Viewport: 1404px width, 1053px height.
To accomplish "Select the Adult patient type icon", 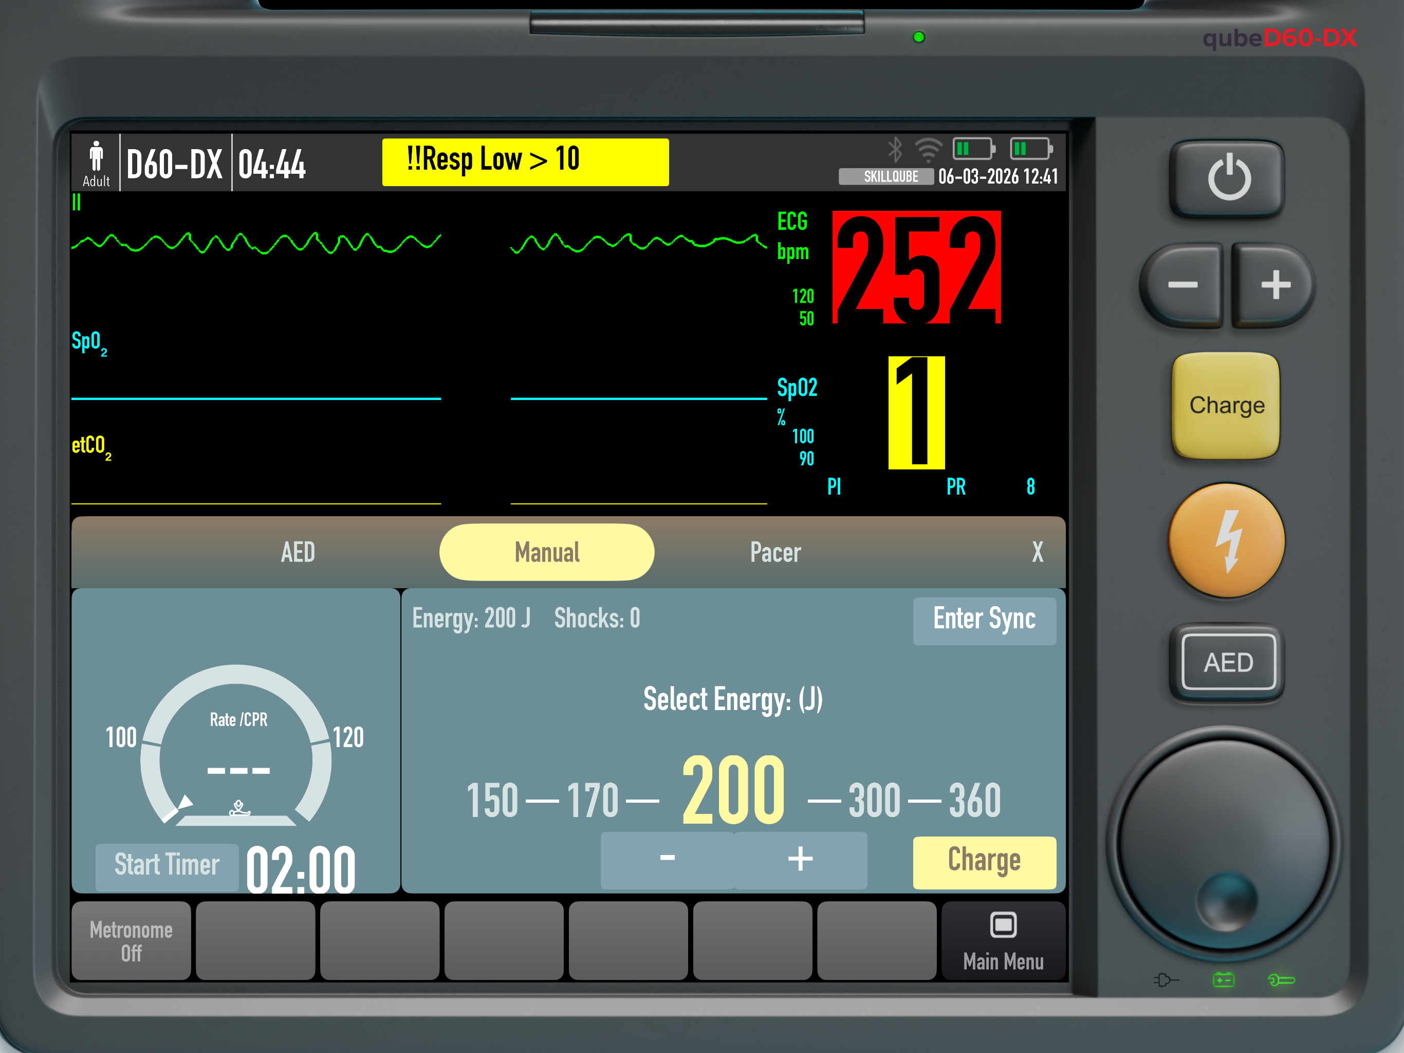I will click(x=96, y=163).
